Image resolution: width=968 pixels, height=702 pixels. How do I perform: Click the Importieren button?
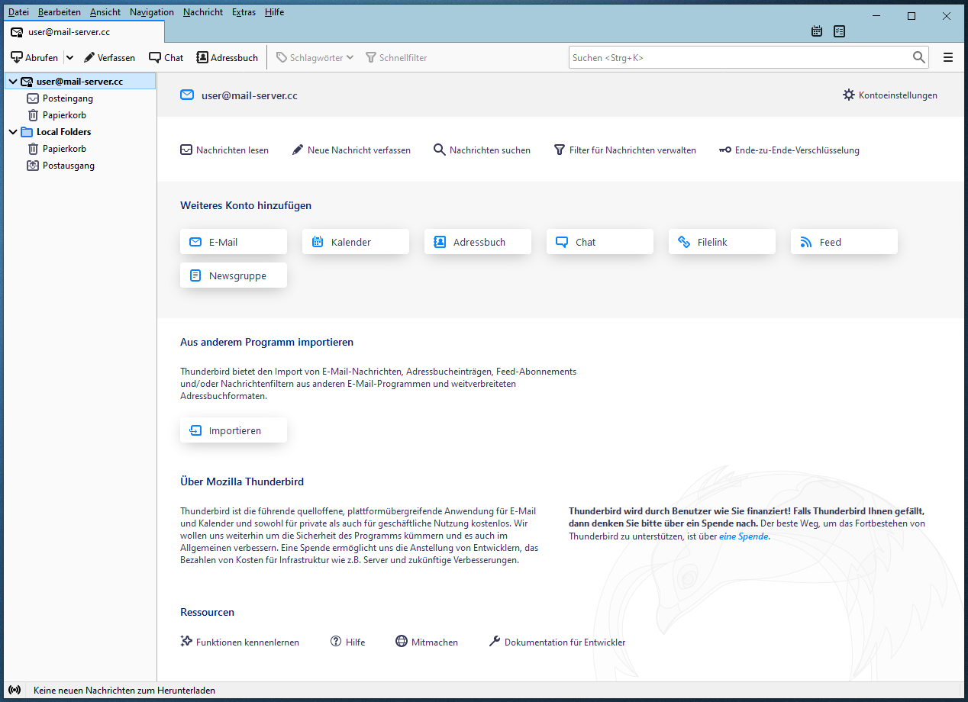(x=234, y=430)
